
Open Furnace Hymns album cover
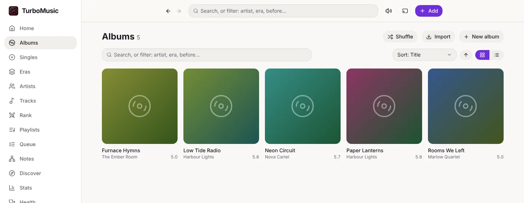click(140, 106)
